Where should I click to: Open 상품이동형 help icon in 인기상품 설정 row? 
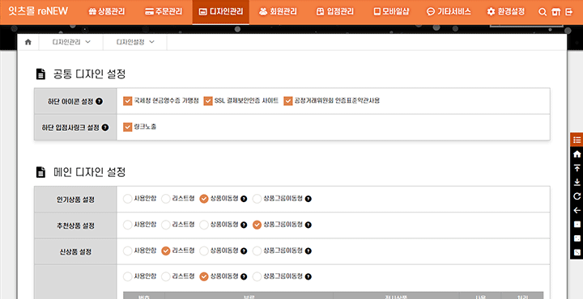(x=244, y=199)
